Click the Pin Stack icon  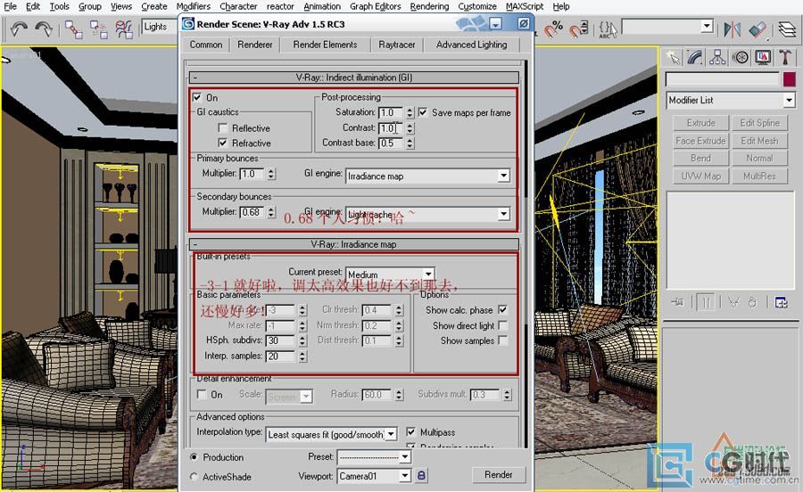[x=677, y=302]
